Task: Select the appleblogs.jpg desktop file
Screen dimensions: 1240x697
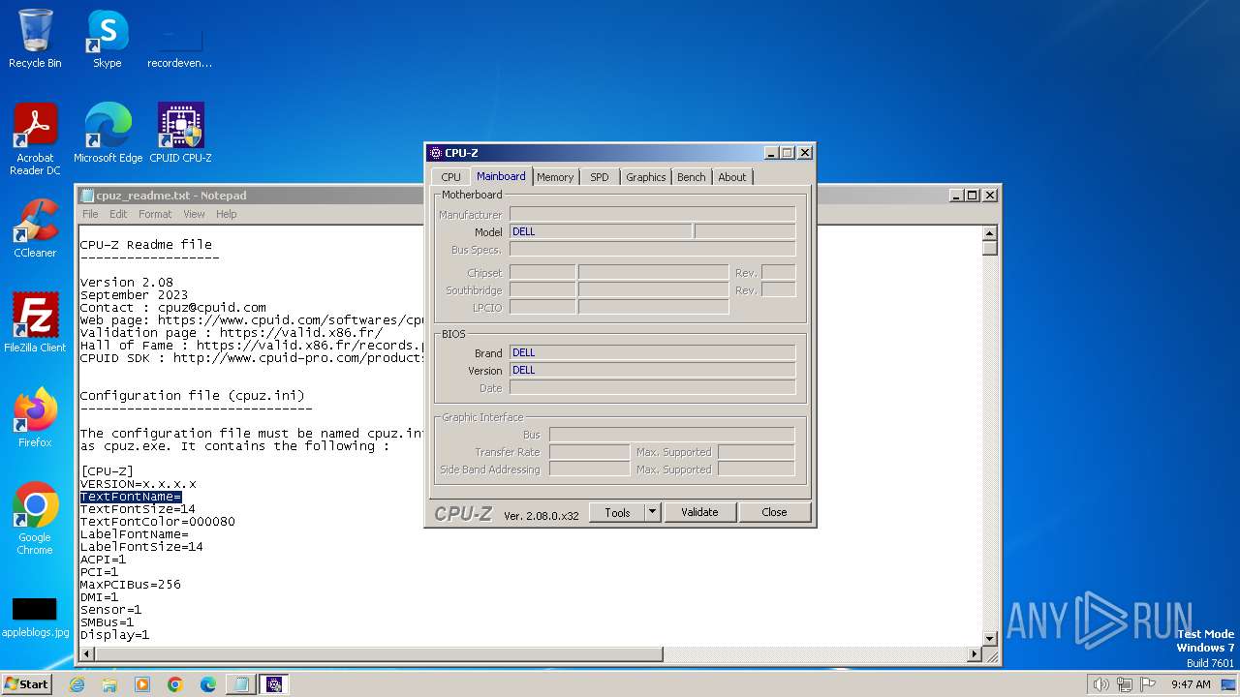Action: (x=35, y=617)
